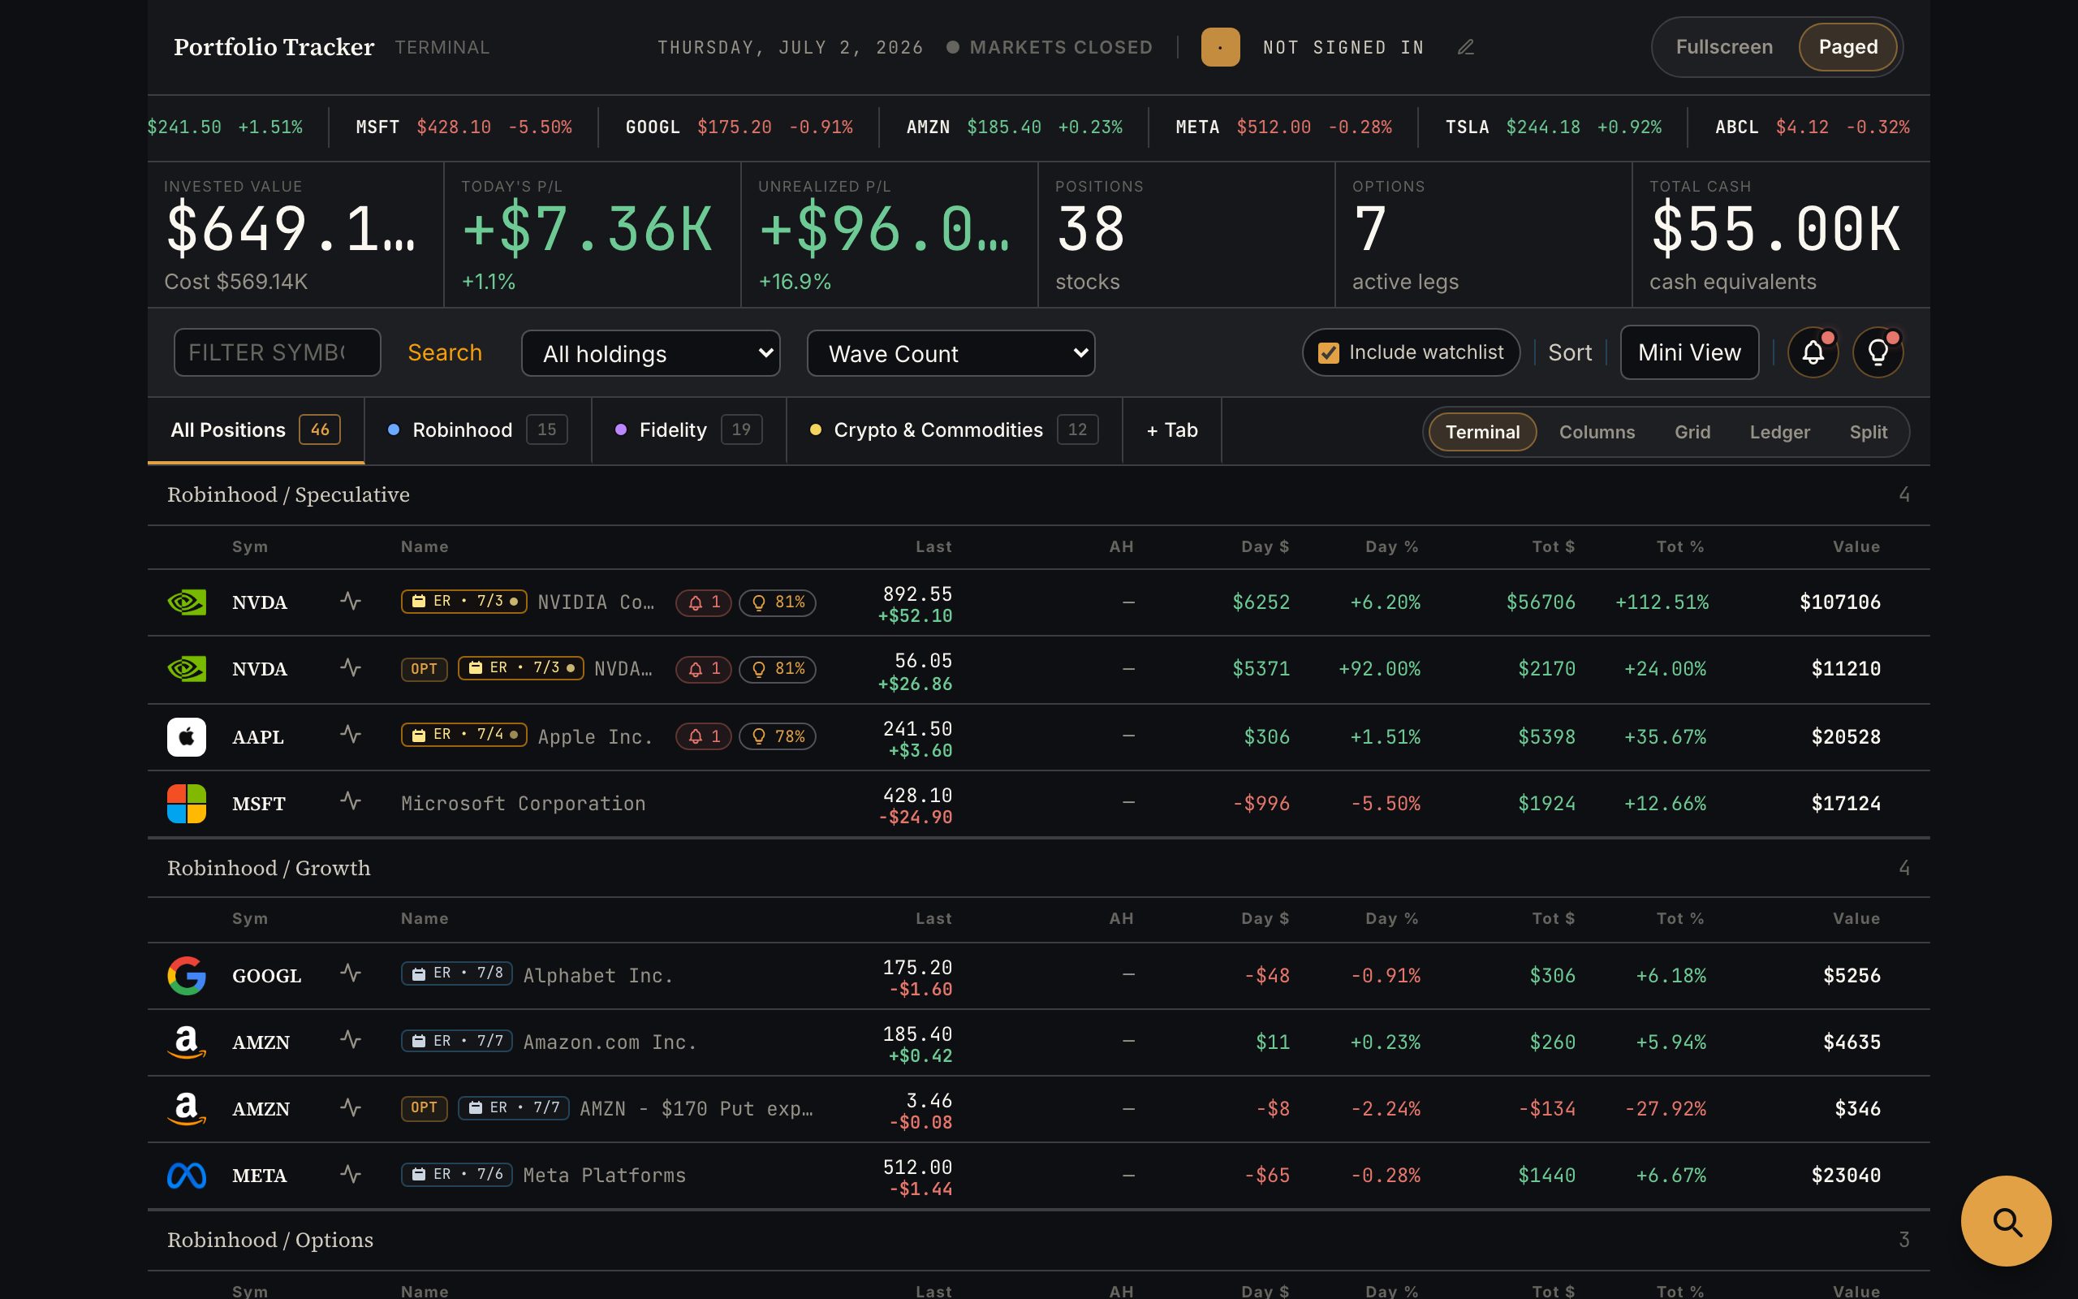Sort by the Value column in Growth
This screenshot has height=1299, width=2078.
coord(1856,919)
